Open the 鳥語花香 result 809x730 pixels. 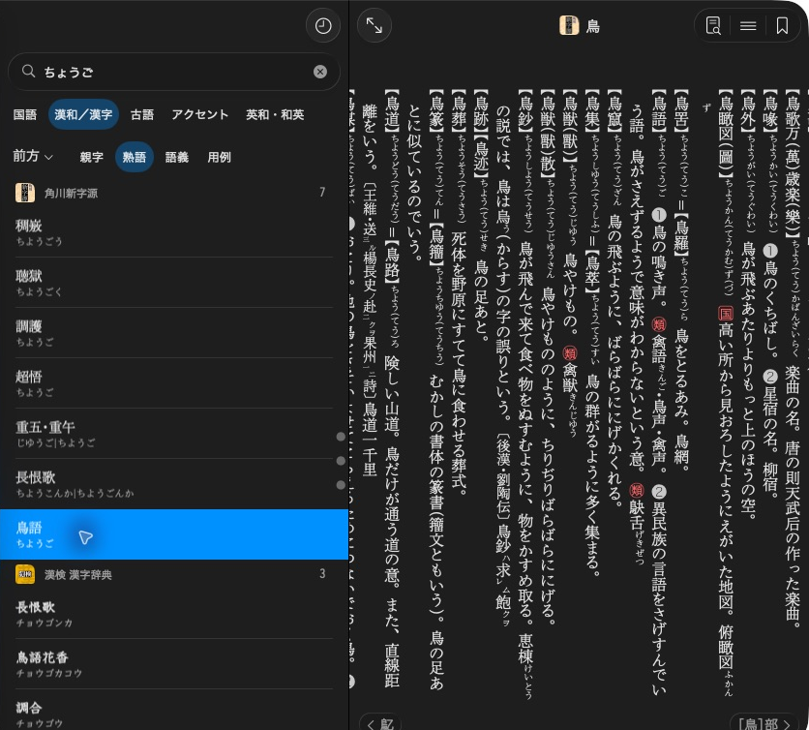(x=174, y=664)
